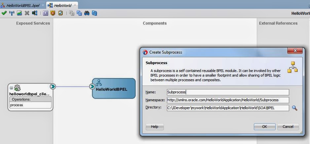The image size is (310, 144).
Task: Click the expand all plus icon
Action: [72, 13]
